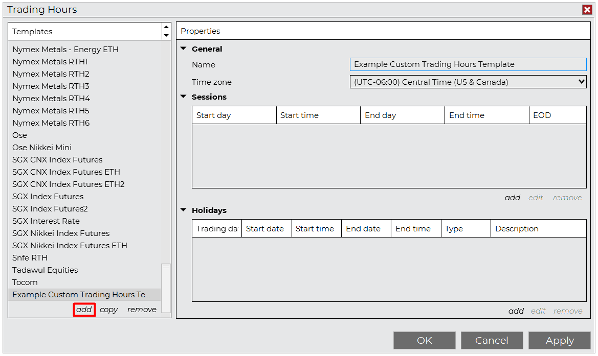Click the Templates list scrollbar thumb

click(x=166, y=288)
